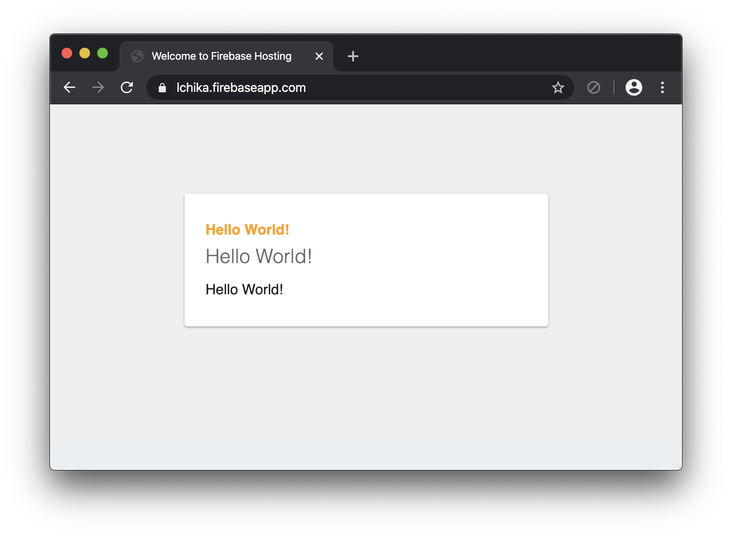Click the black Hello World! paragraph
732x536 pixels.
coord(244,289)
